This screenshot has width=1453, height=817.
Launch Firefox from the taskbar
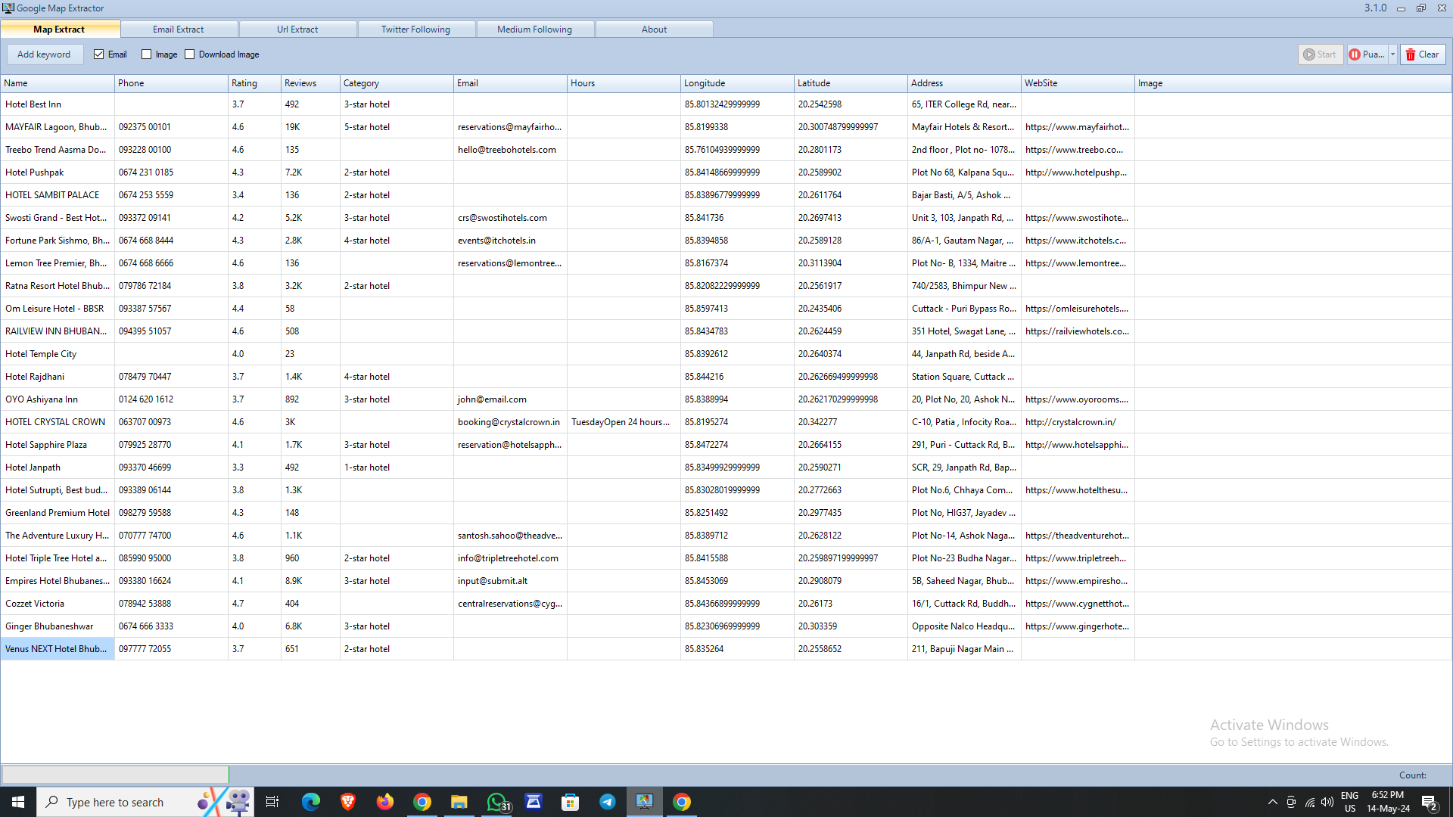coord(384,801)
